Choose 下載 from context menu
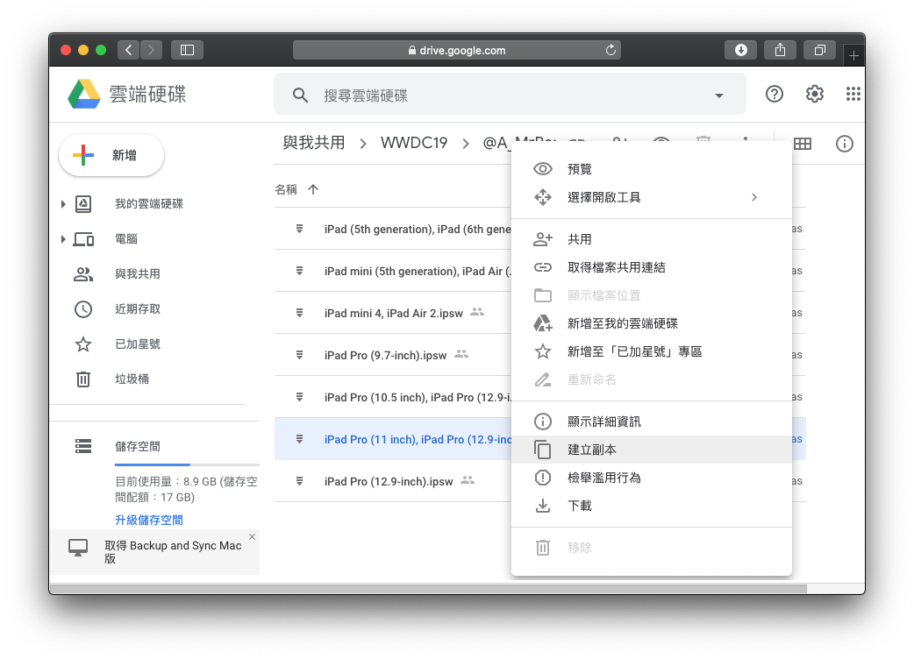Screen dimensions: 914x659 [651, 506]
